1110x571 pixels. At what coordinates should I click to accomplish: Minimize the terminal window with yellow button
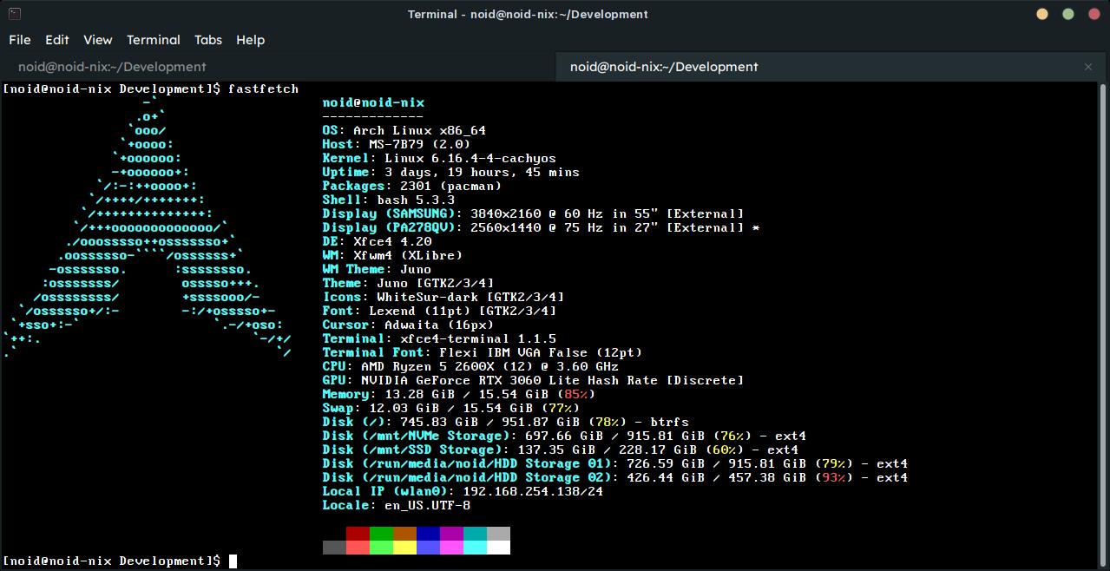click(x=1043, y=14)
